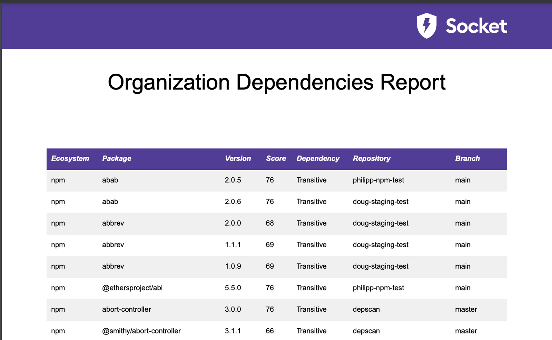Screen dimensions: 552x340
Task: Click npm ecosystem in abbrev 1.0.9 row
Action: click(x=58, y=267)
